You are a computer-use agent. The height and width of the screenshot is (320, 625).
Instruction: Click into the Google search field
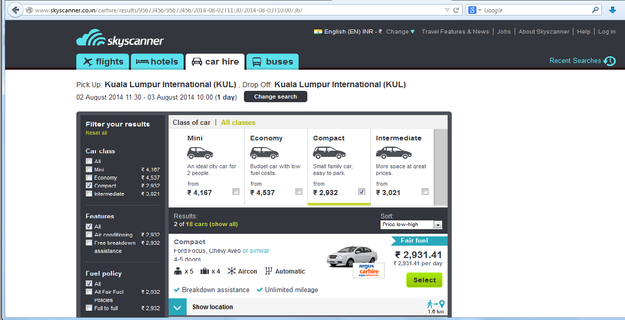coord(536,10)
